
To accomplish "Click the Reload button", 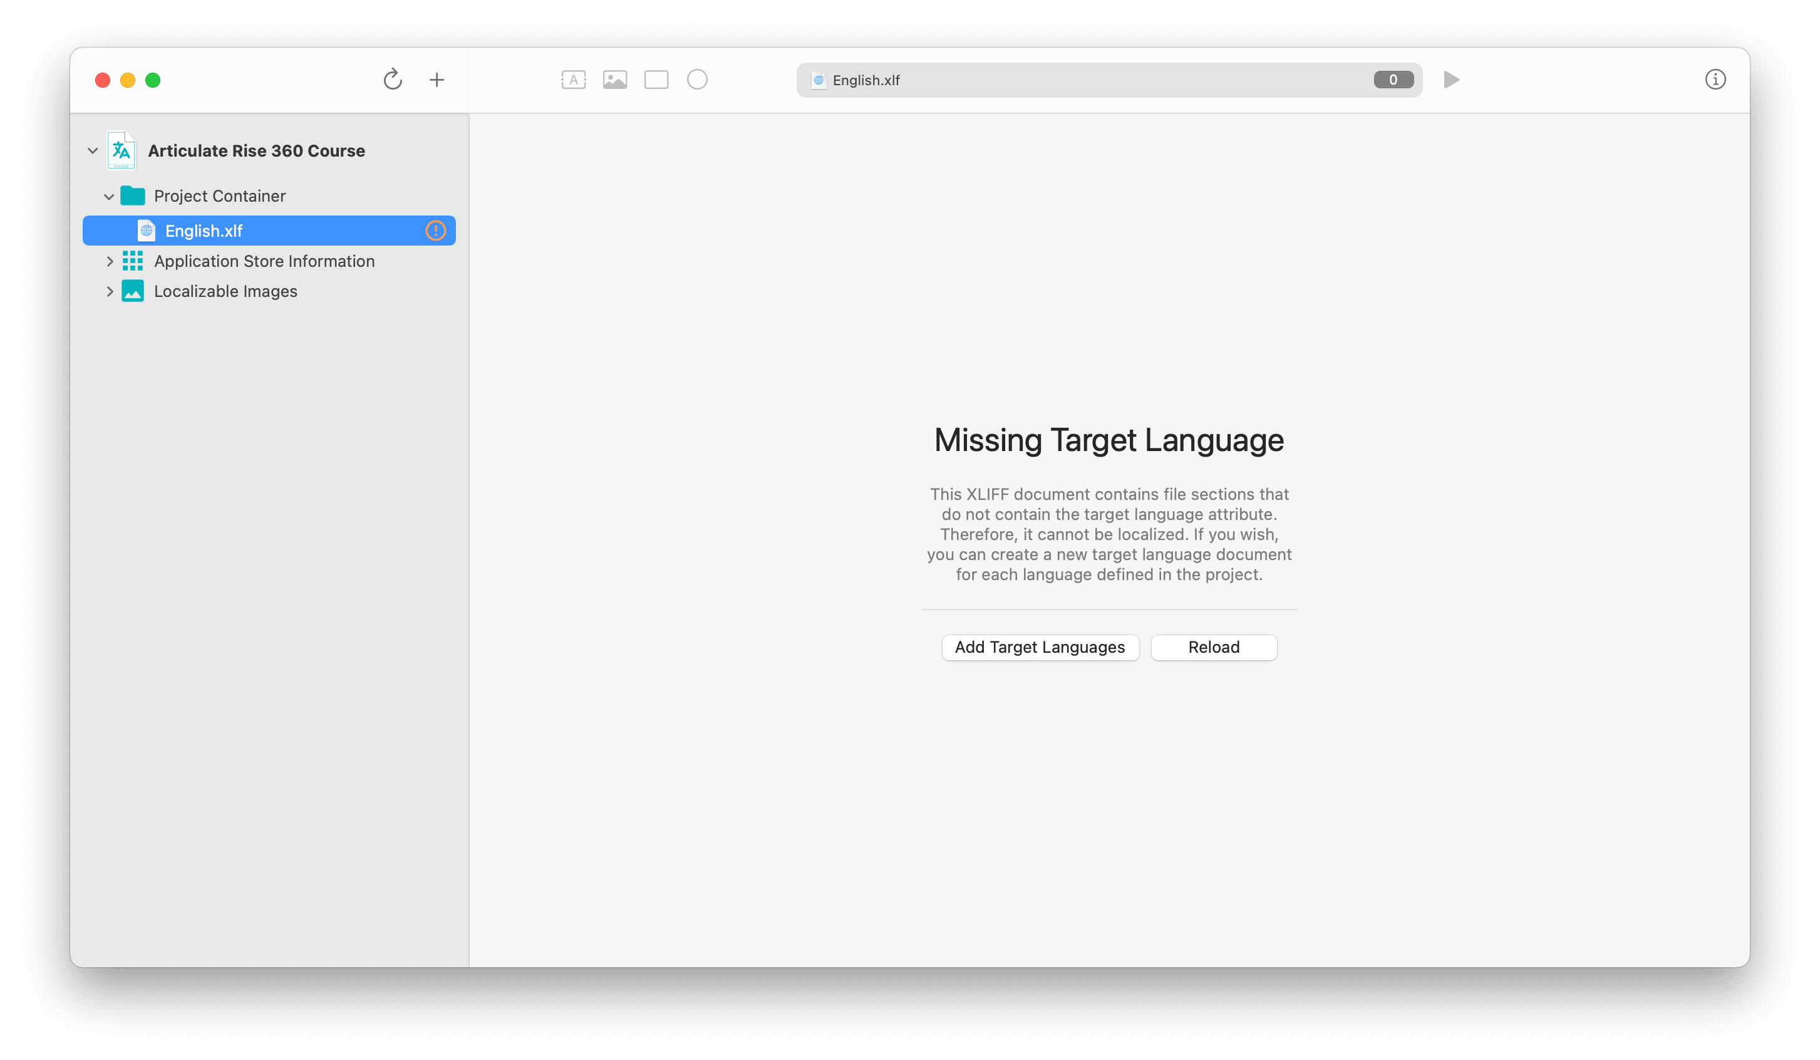I will click(1213, 647).
